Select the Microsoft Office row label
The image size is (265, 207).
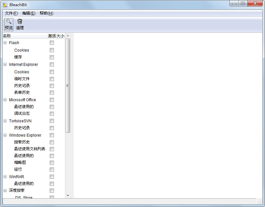[x=22, y=100]
